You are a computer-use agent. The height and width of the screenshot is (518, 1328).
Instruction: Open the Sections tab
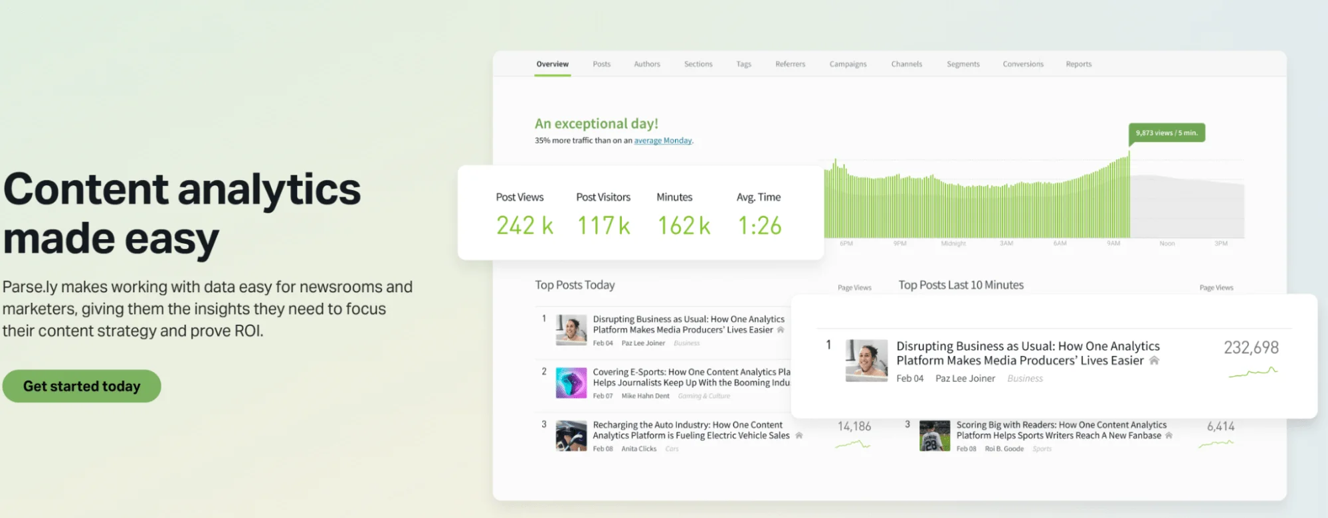[x=698, y=64]
